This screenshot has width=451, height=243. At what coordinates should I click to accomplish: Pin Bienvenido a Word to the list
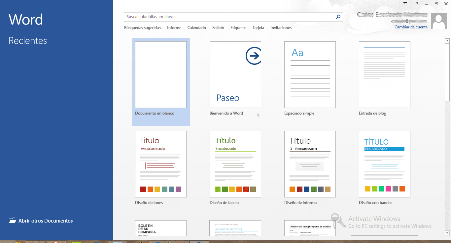tap(258, 115)
